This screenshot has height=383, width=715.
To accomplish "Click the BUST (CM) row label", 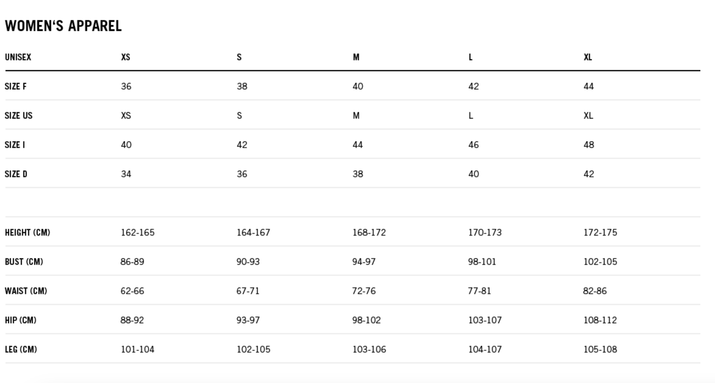I will [24, 262].
